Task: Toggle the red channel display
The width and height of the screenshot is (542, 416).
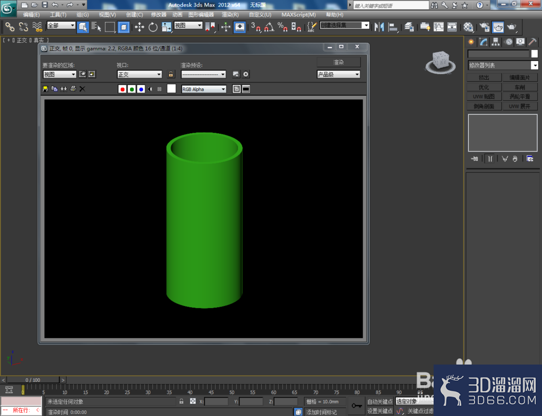Action: [122, 89]
